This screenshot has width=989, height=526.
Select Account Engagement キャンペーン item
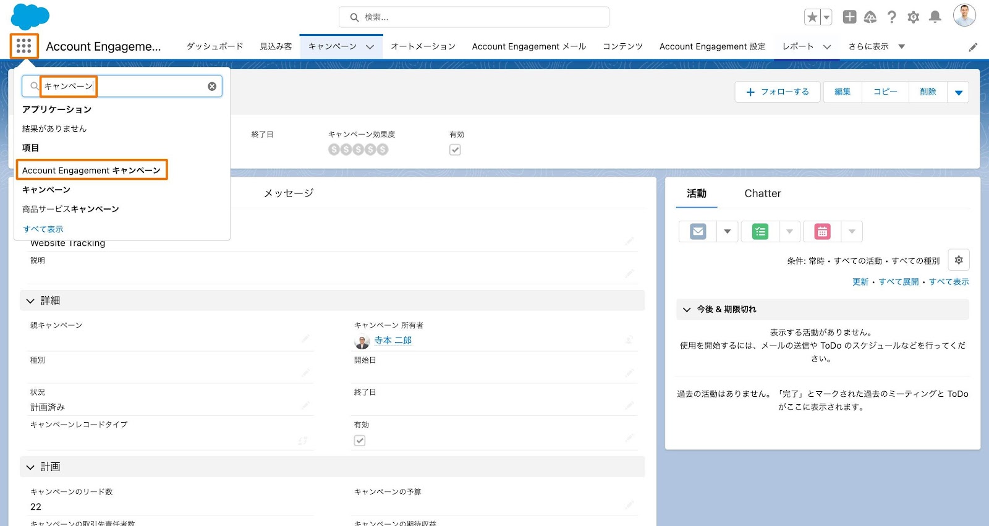[91, 170]
